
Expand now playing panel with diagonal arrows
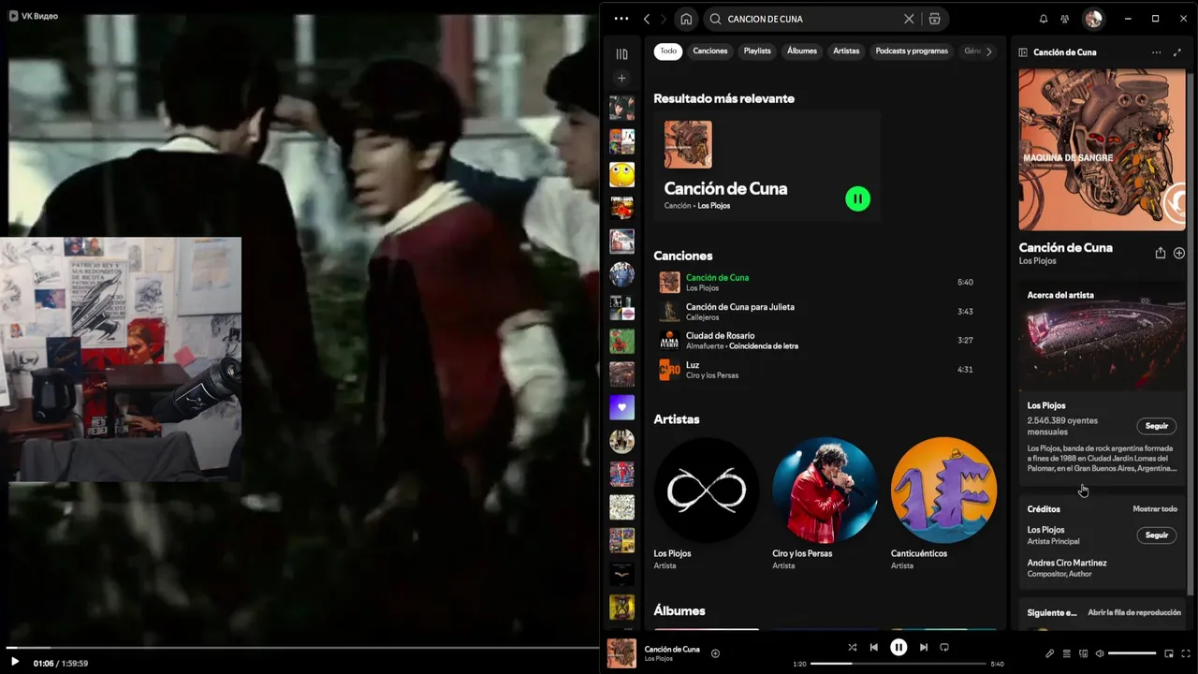[1177, 52]
